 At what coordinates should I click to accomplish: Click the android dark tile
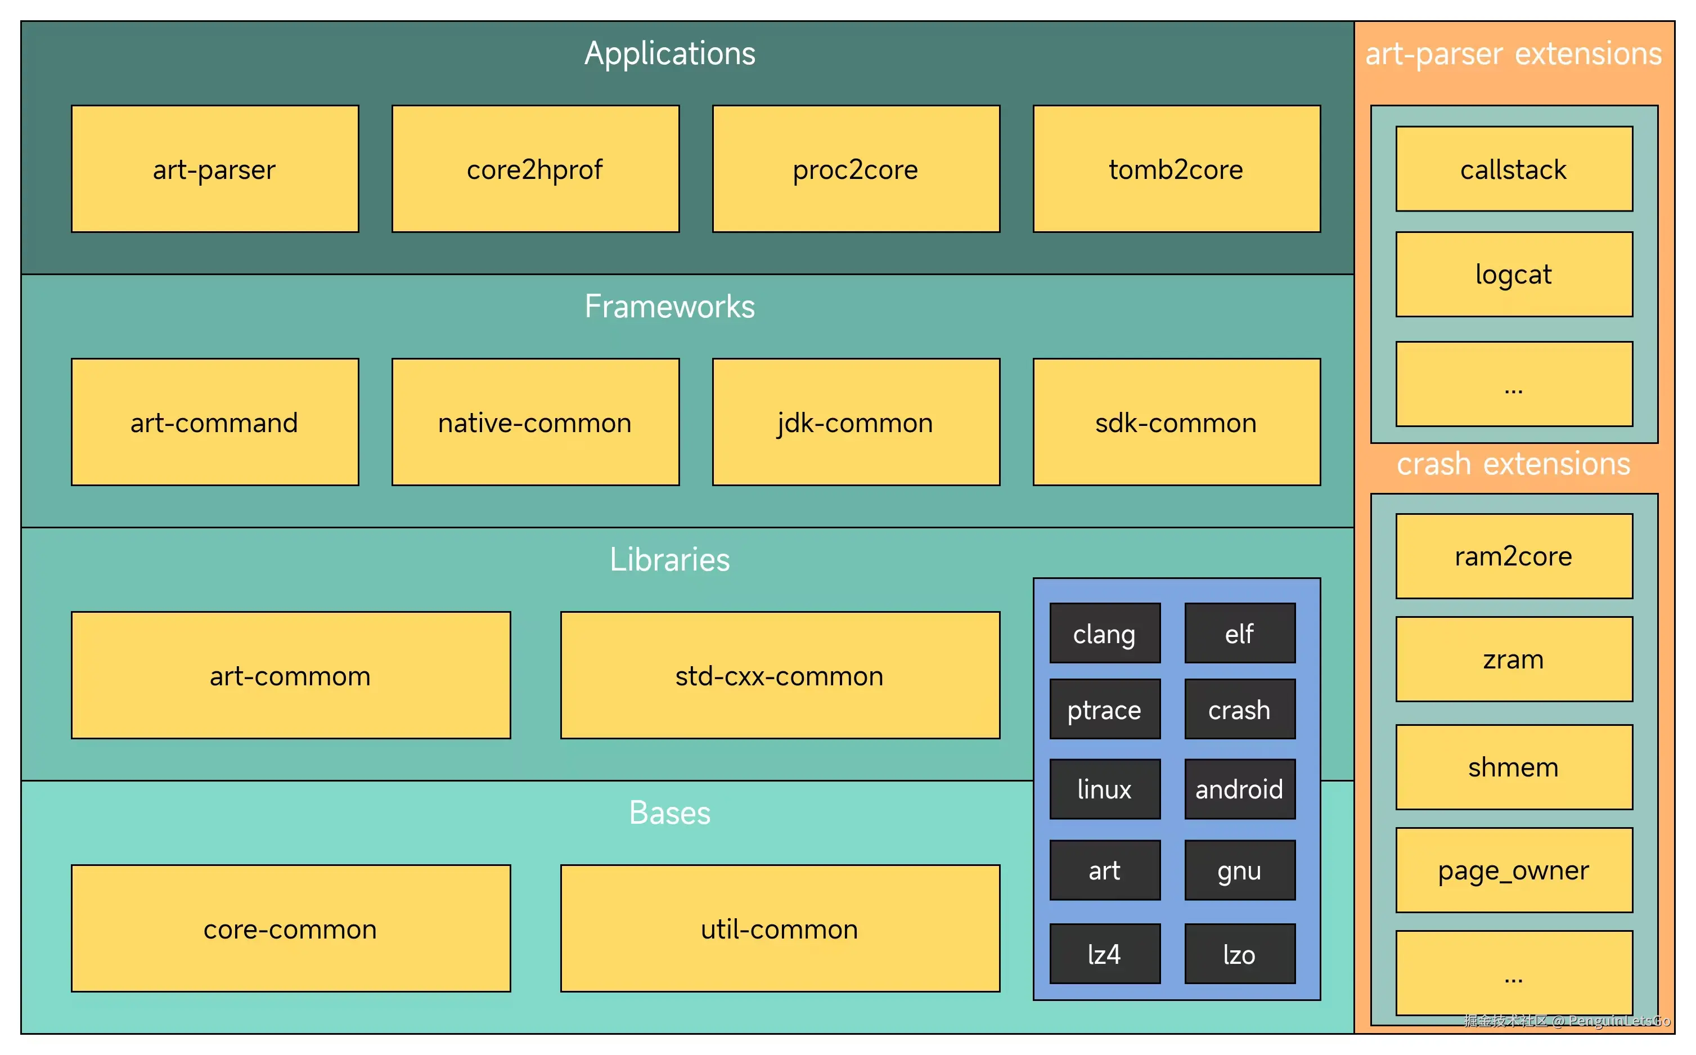[1239, 789]
